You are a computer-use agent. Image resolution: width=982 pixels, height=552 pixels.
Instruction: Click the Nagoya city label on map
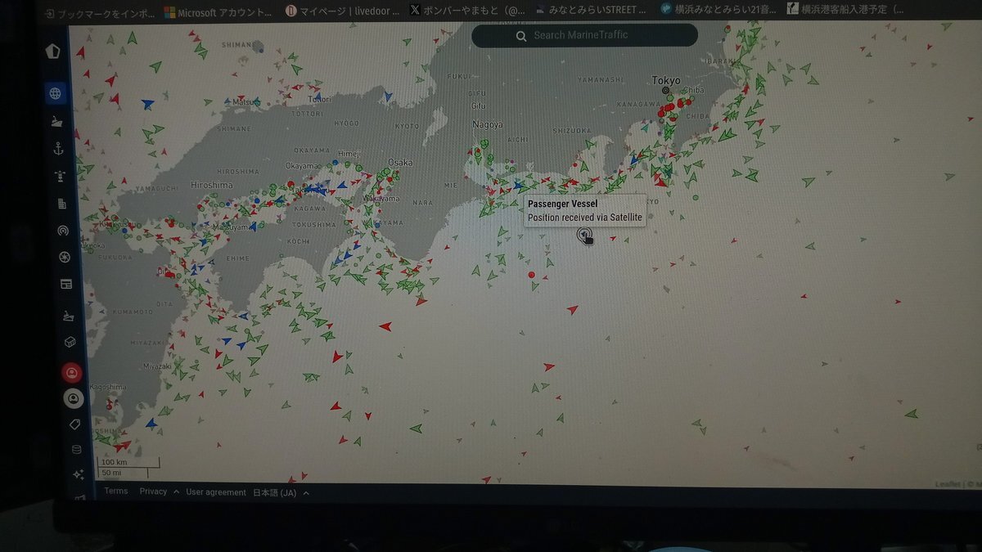point(488,124)
